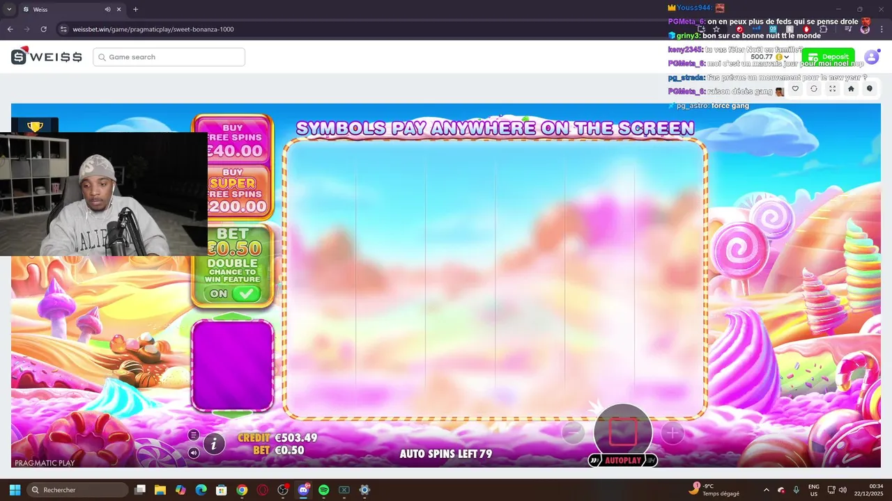Increase bet with plus button
The width and height of the screenshot is (892, 501).
coord(672,433)
